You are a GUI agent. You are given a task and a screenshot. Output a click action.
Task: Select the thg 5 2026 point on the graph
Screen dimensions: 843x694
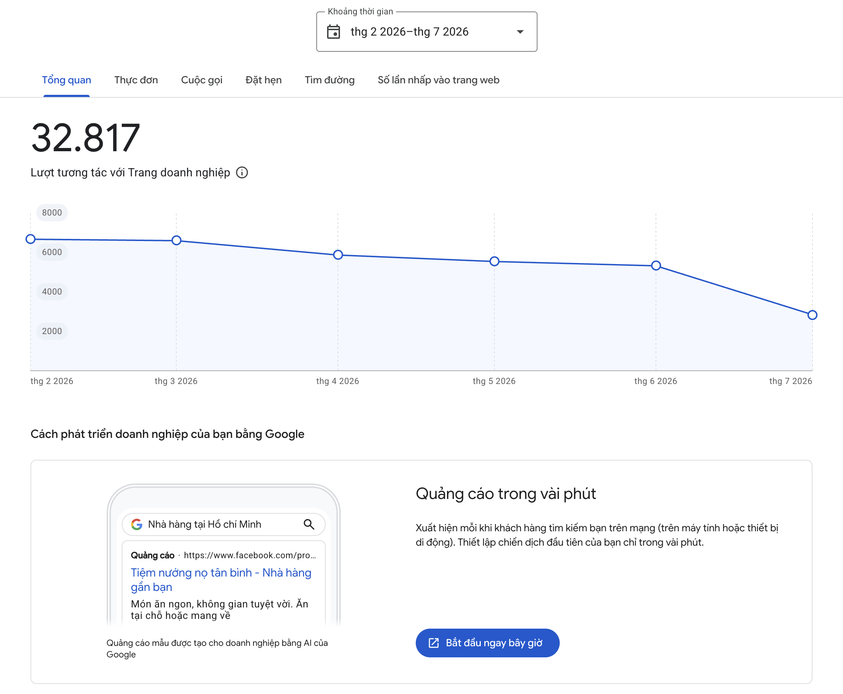point(494,262)
